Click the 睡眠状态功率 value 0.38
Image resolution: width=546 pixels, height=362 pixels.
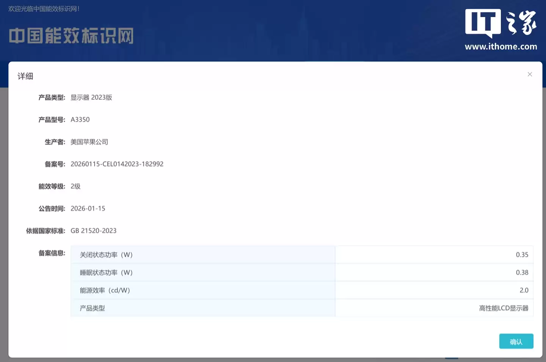click(x=523, y=272)
